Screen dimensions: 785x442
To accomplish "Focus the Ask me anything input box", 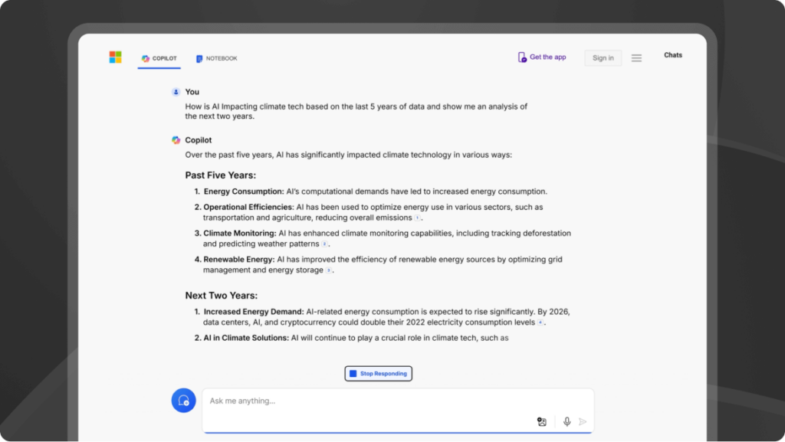I will pyautogui.click(x=368, y=401).
